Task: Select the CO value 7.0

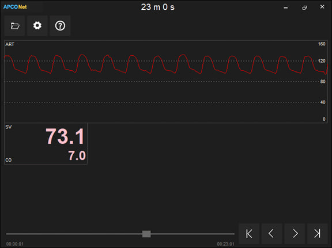Action: (x=77, y=155)
